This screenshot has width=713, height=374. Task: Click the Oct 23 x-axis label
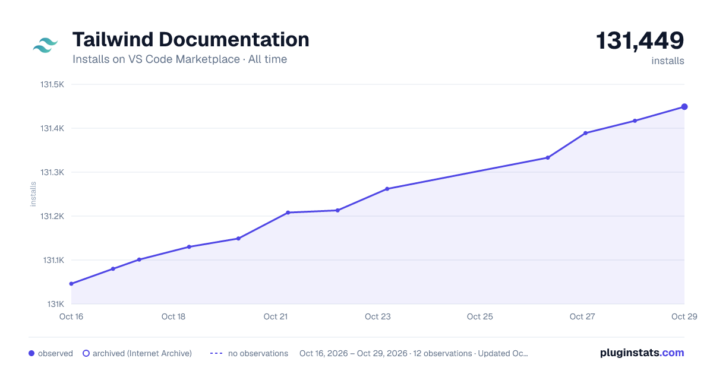click(x=378, y=316)
